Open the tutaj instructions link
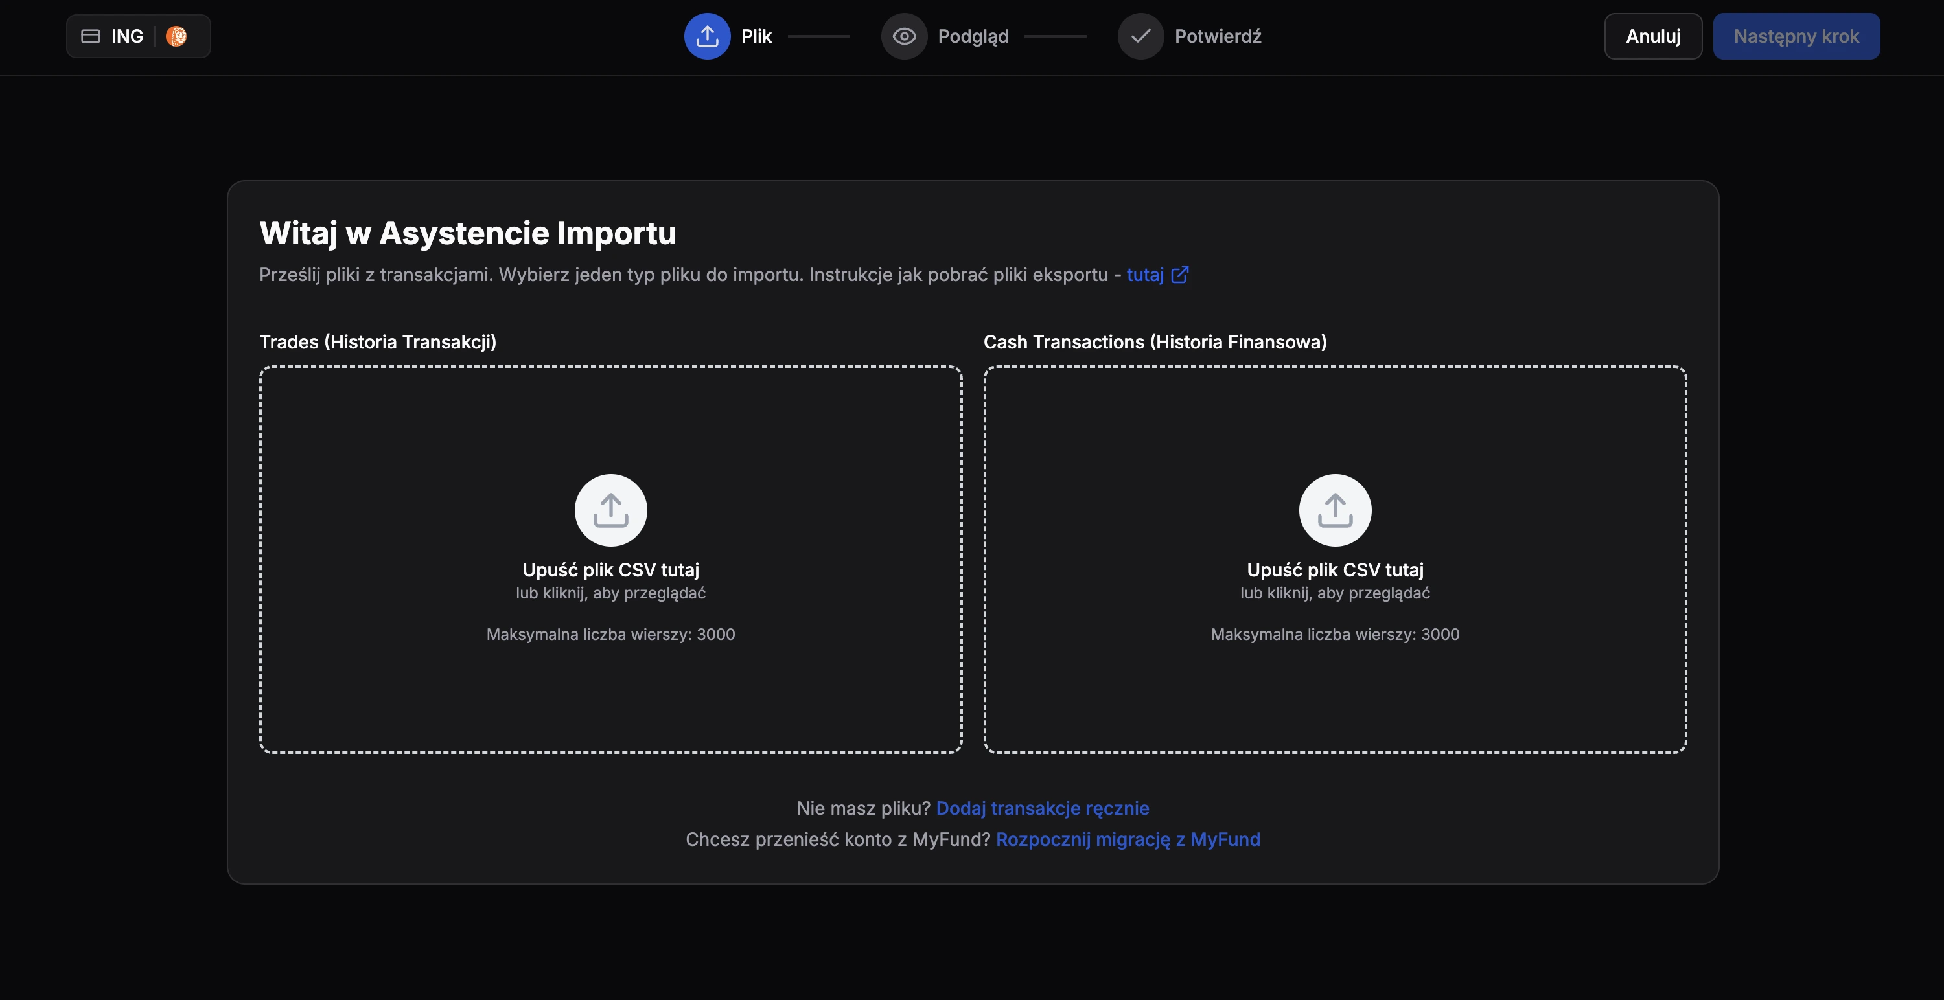Screen dimensions: 1944x1000 1145,275
